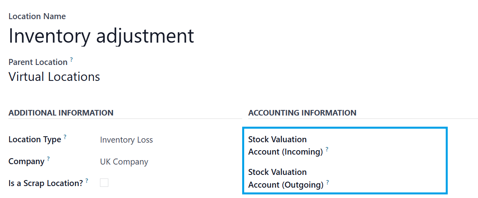Image resolution: width=478 pixels, height=198 pixels.
Task: Click the Inventory adjustment location name field
Action: coord(101,36)
